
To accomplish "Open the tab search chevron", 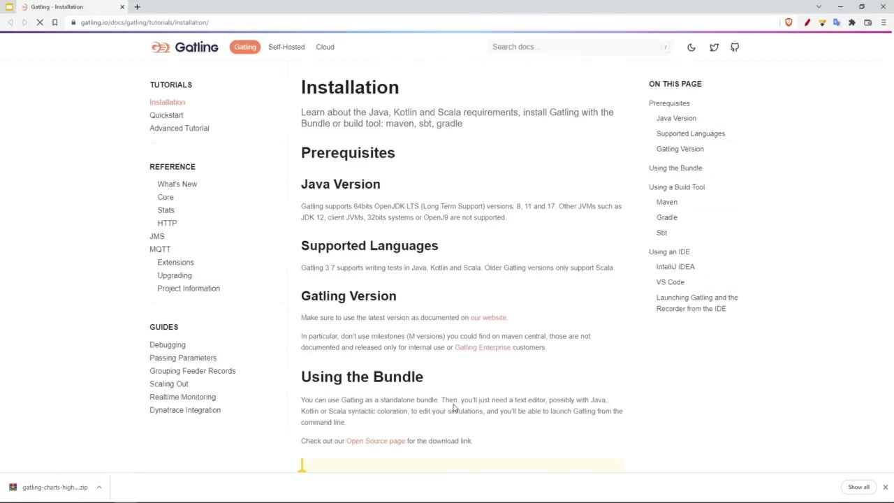I will (x=819, y=7).
